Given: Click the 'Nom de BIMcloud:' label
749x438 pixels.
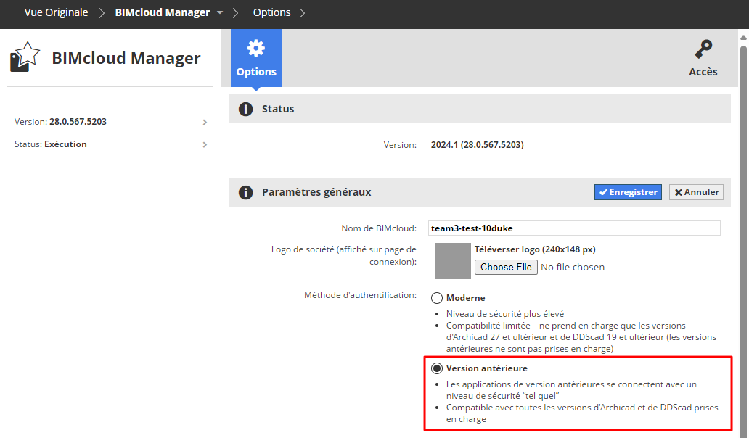Looking at the screenshot, I should tap(379, 228).
